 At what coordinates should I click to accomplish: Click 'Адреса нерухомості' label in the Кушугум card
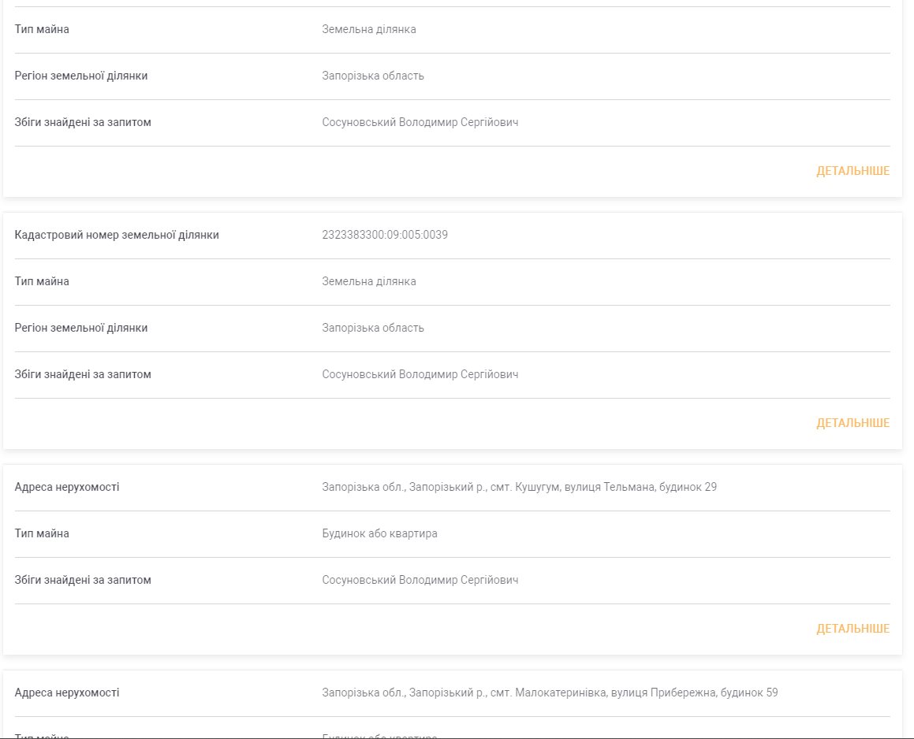(67, 487)
